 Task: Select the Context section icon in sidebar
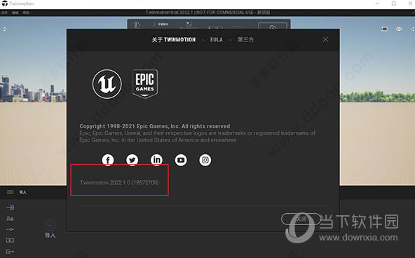click(x=10, y=218)
